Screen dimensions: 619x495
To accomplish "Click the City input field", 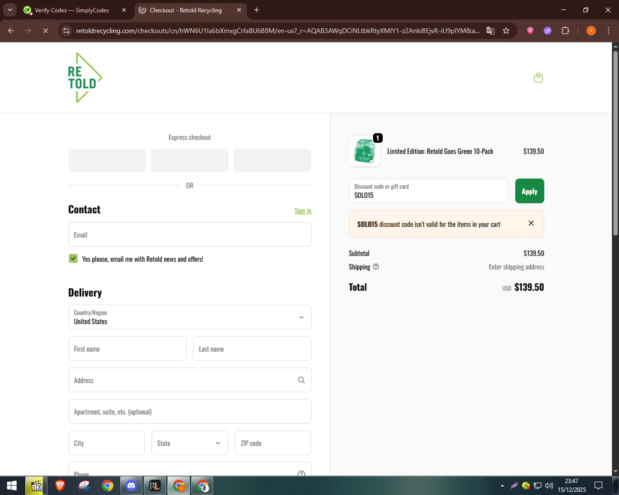I will coord(106,443).
